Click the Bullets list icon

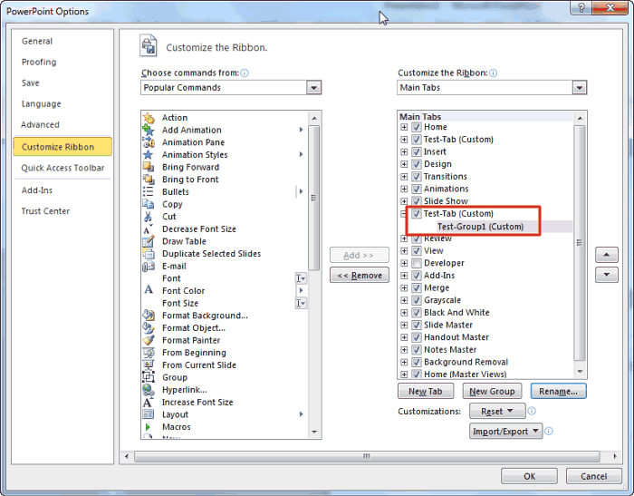(149, 192)
